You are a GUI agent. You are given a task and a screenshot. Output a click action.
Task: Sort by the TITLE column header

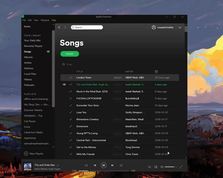click(79, 71)
